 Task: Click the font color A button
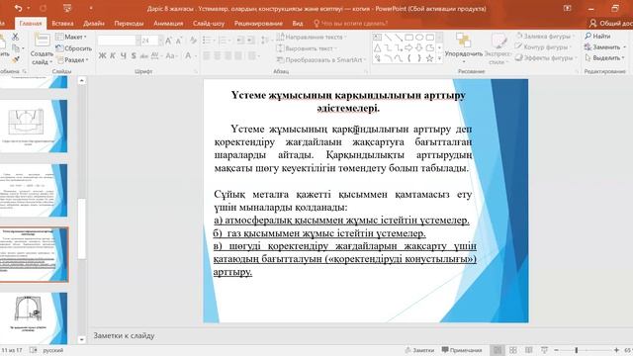tap(188, 55)
